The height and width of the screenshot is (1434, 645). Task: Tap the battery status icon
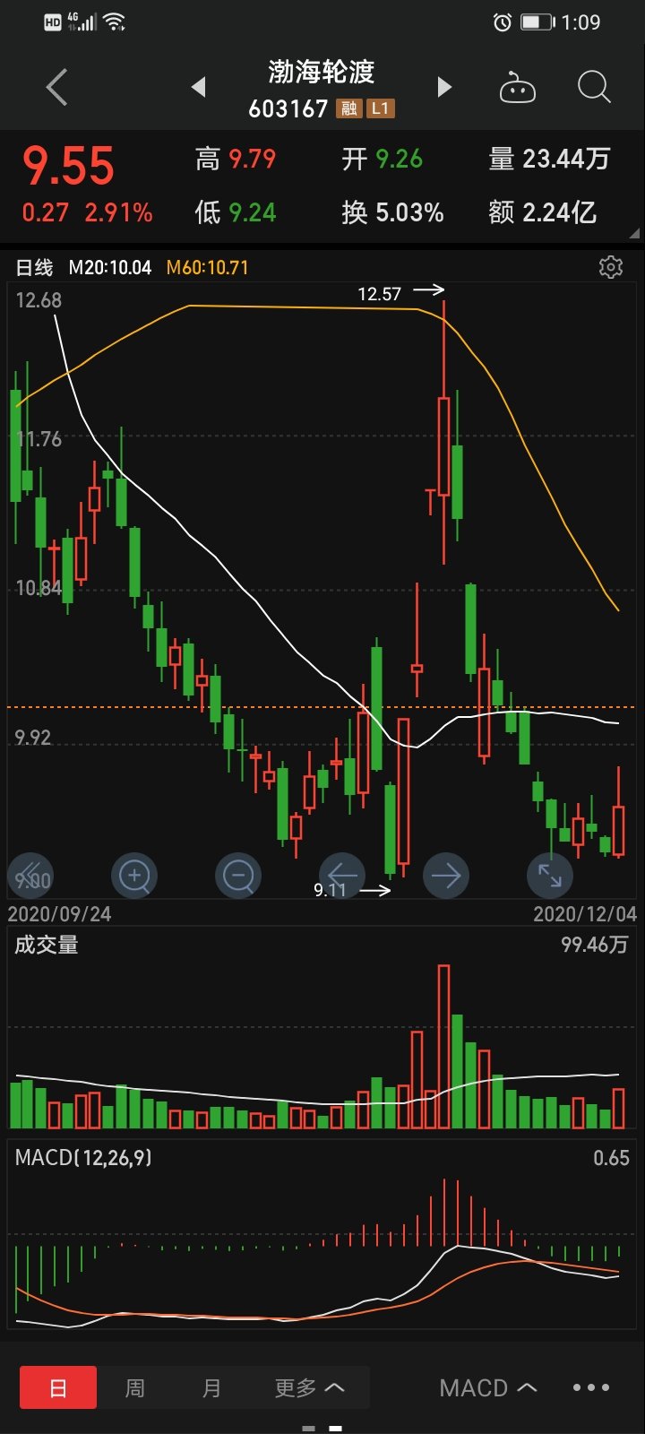click(538, 22)
